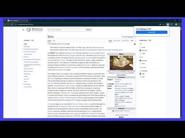Open the Judaism link in infobox
The image size is (185, 138).
tap(117, 82)
